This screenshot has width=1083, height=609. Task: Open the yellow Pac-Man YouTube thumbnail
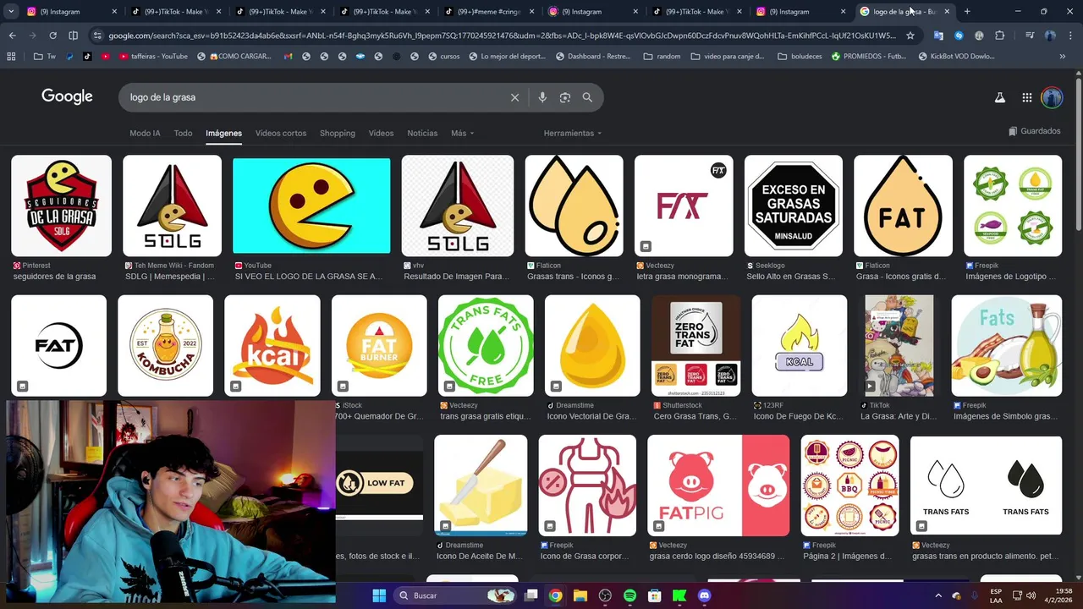coord(311,206)
